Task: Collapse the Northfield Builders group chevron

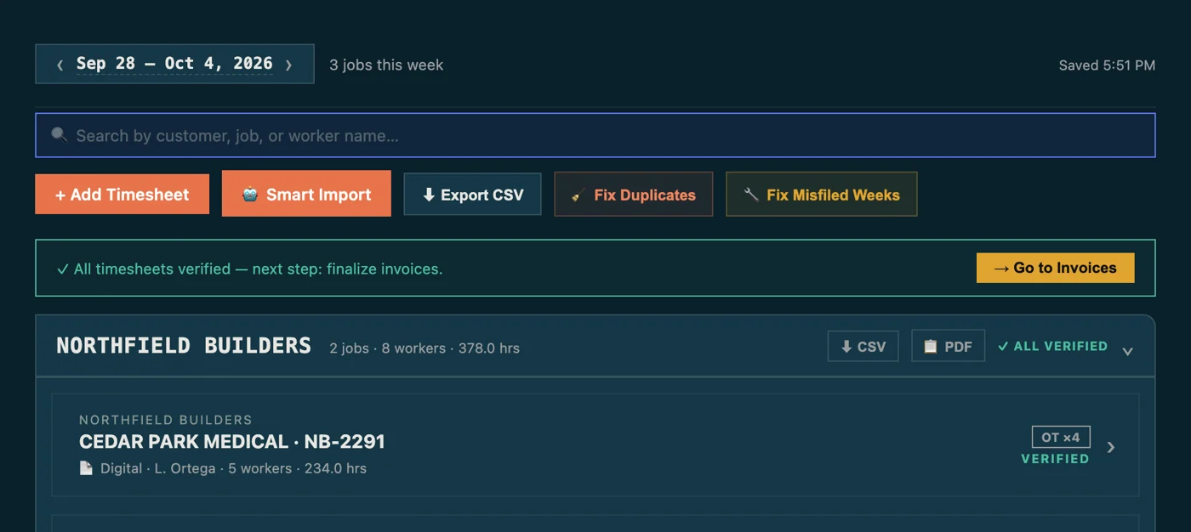Action: pyautogui.click(x=1127, y=350)
